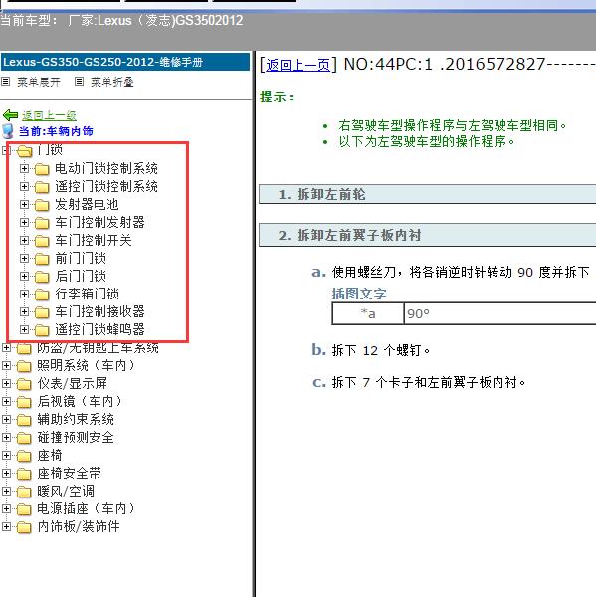Expand the 发射器电池 node
The height and width of the screenshot is (597, 596).
pyautogui.click(x=24, y=204)
